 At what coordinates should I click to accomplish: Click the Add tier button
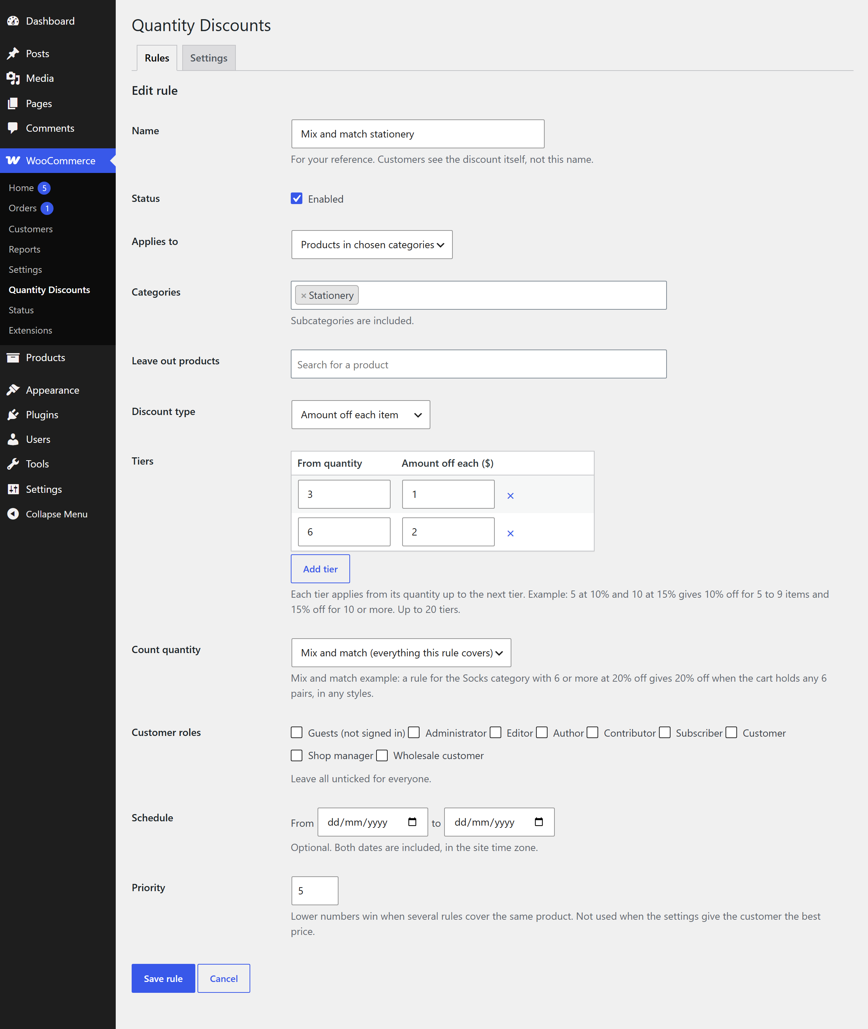tap(320, 569)
